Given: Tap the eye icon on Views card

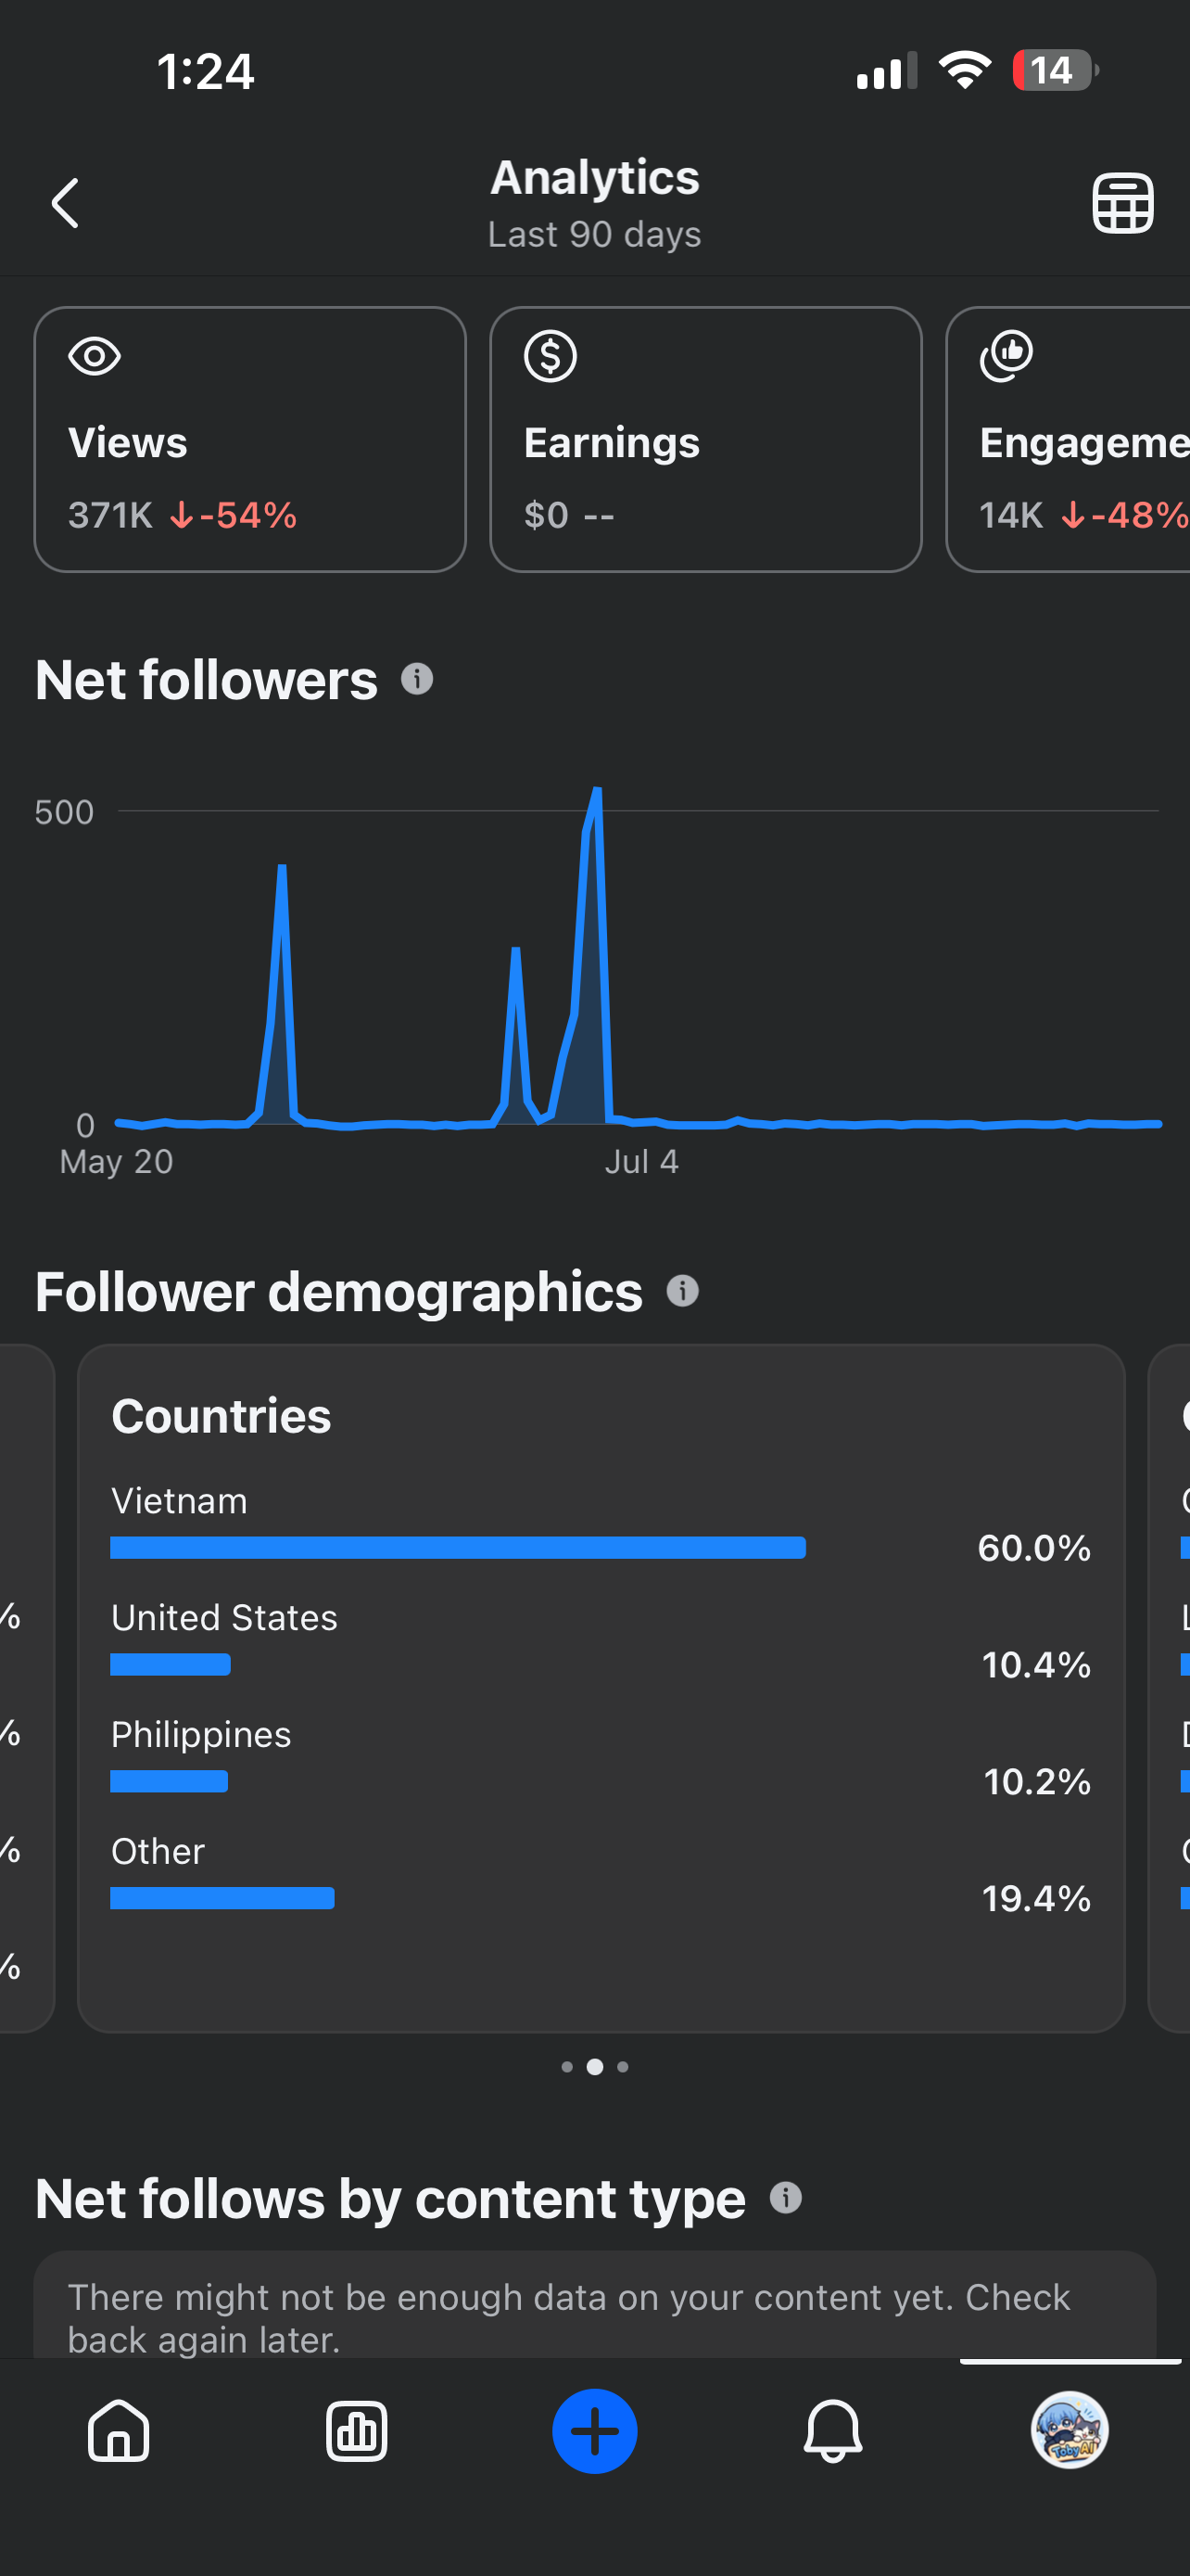Looking at the screenshot, I should pyautogui.click(x=95, y=356).
